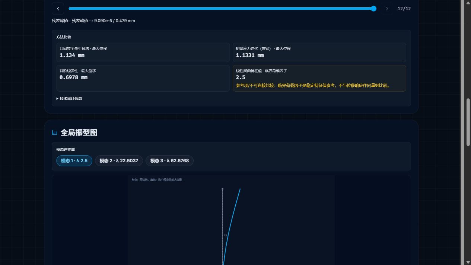The width and height of the screenshot is (471, 265).
Task: Click the iteration slider handle
Action: (x=373, y=9)
